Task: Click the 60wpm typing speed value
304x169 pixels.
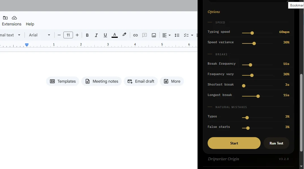Action: tap(284, 32)
